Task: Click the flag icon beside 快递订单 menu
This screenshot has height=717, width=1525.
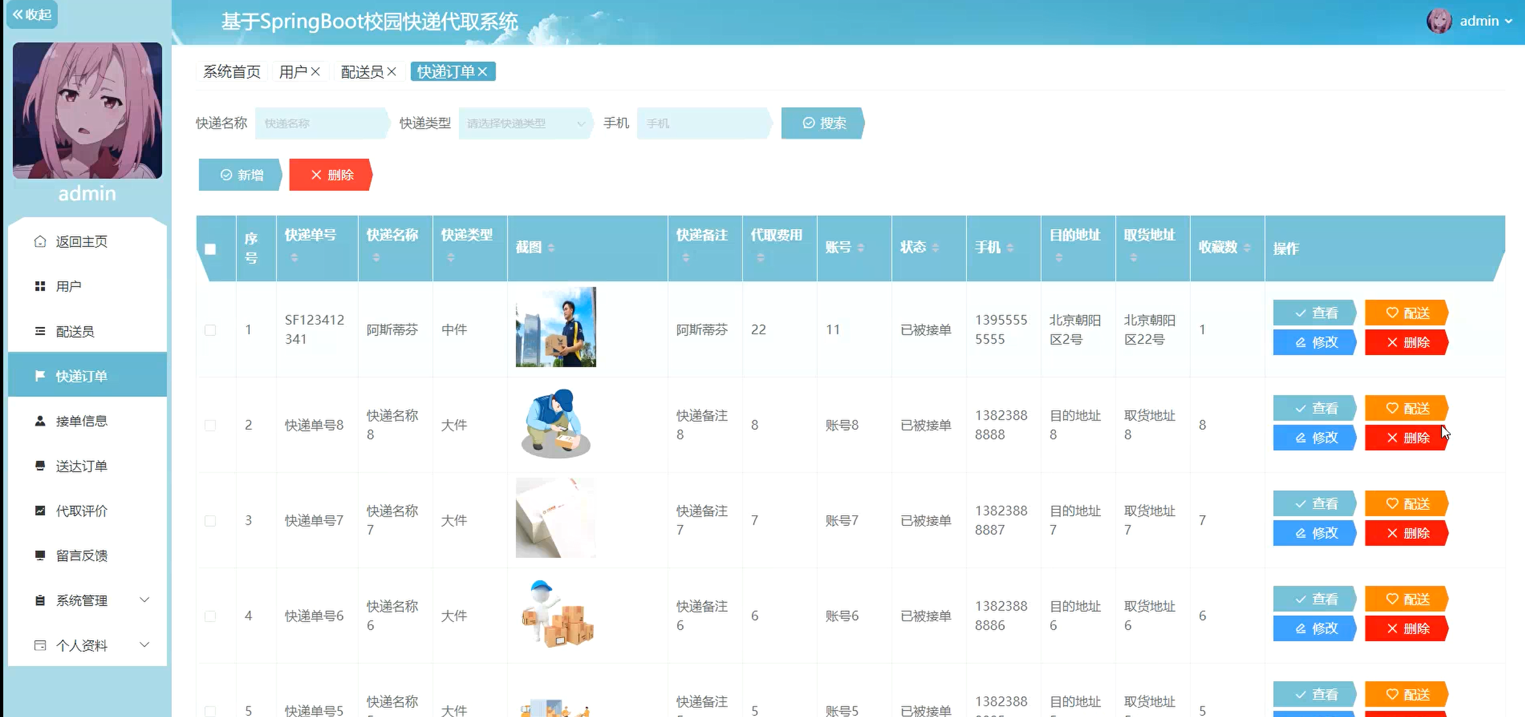Action: tap(40, 376)
